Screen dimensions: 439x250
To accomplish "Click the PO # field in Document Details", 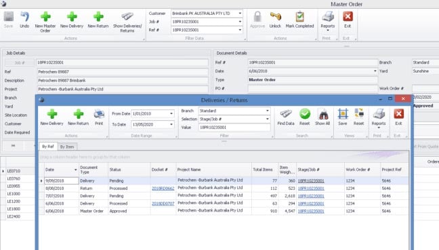I will click(313, 89).
